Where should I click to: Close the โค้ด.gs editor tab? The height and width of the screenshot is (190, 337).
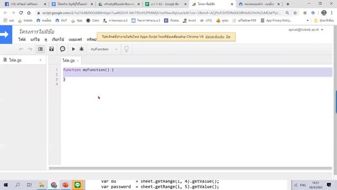click(78, 61)
